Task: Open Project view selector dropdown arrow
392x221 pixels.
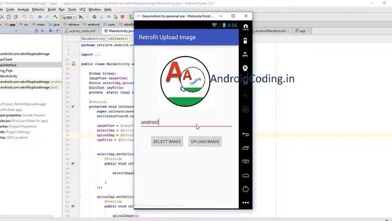Action: click(x=17, y=31)
